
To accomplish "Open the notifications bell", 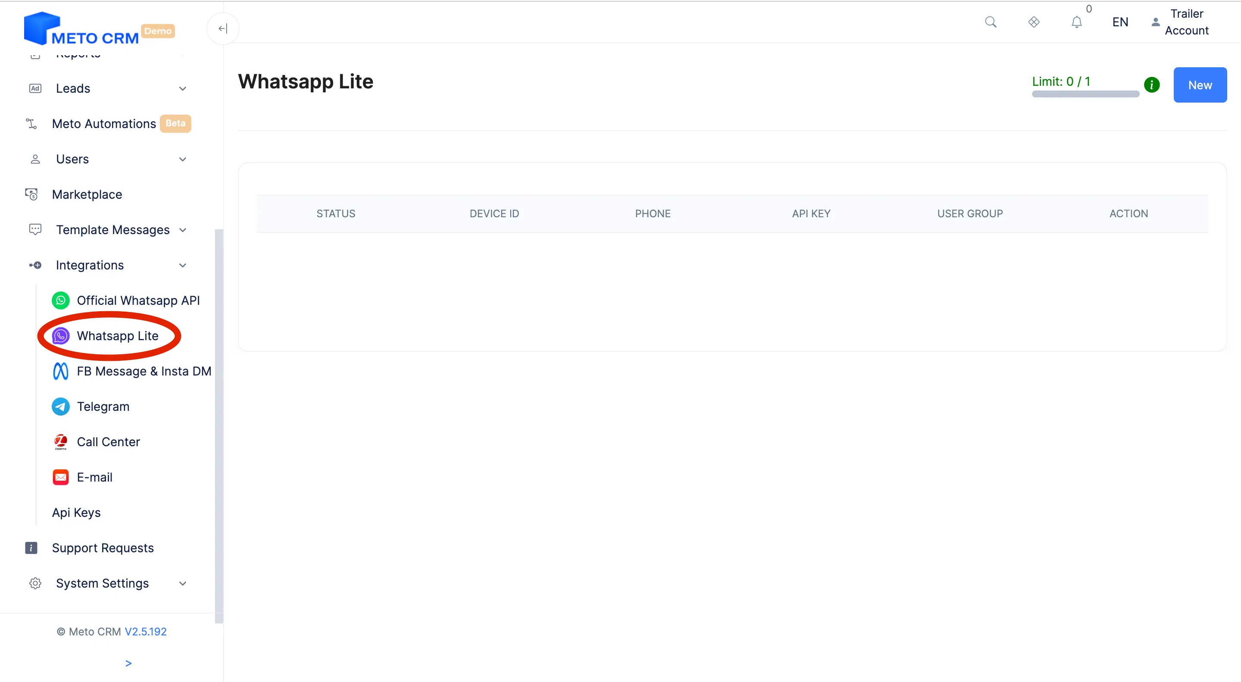I will [1077, 22].
